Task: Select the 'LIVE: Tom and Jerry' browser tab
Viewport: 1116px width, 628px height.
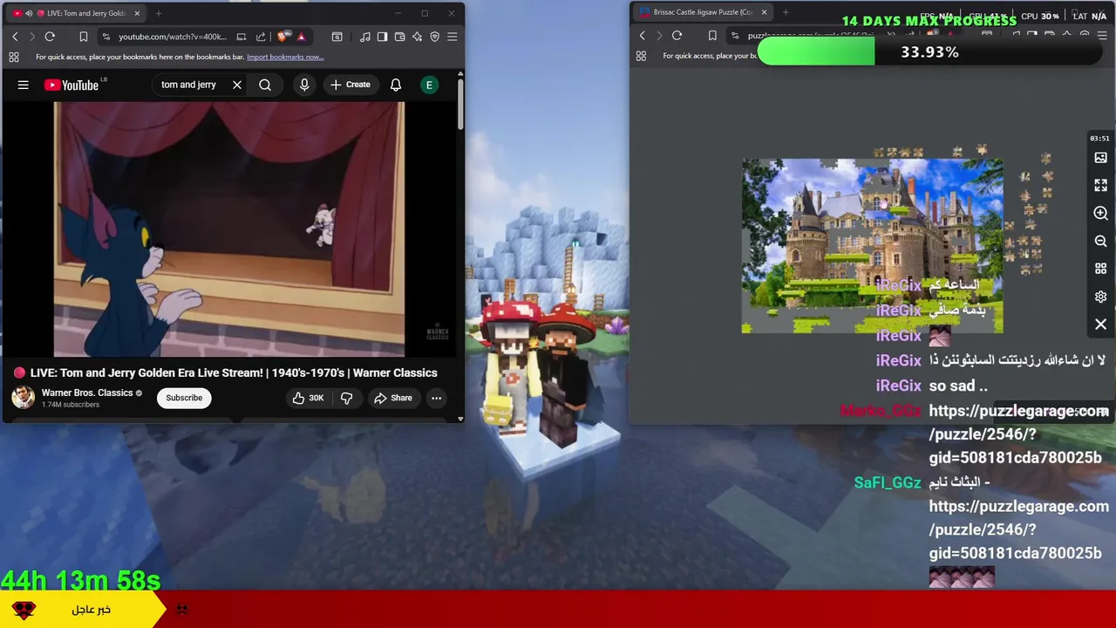Action: pyautogui.click(x=77, y=13)
